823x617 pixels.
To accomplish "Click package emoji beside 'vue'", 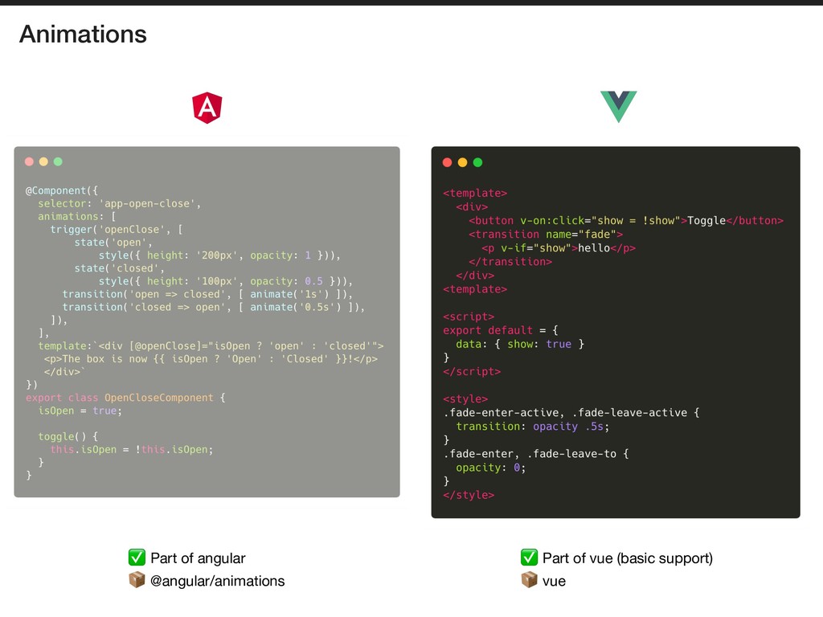I will (x=529, y=580).
